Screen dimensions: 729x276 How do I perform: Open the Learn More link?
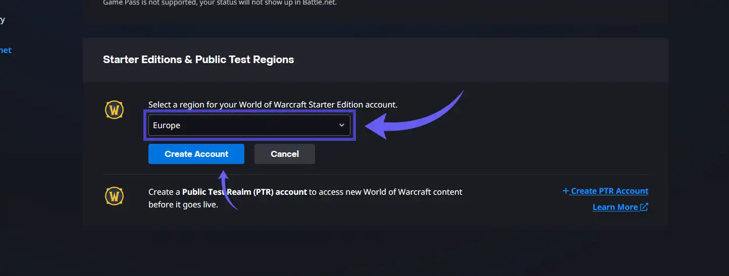[615, 207]
